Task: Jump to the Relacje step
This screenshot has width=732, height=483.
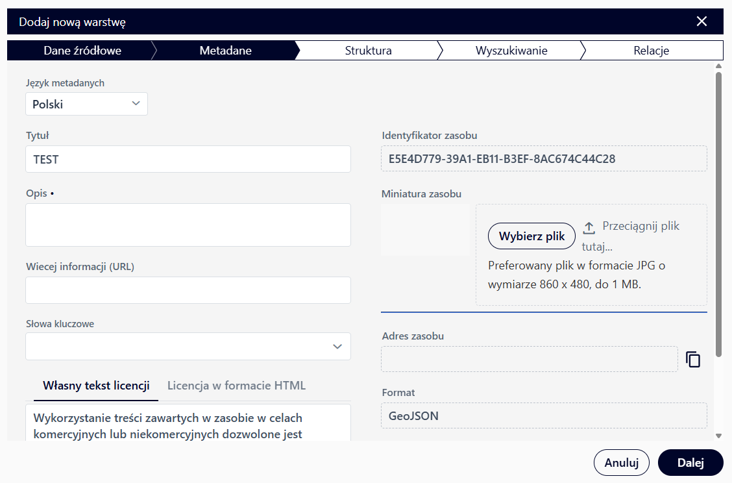Action: click(651, 51)
